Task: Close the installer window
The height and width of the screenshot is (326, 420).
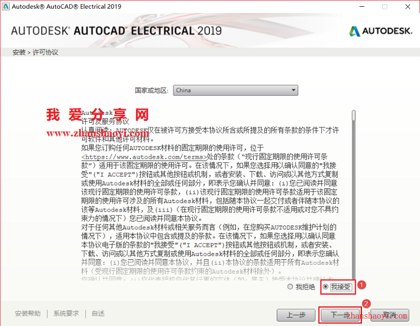Action: 408,6
